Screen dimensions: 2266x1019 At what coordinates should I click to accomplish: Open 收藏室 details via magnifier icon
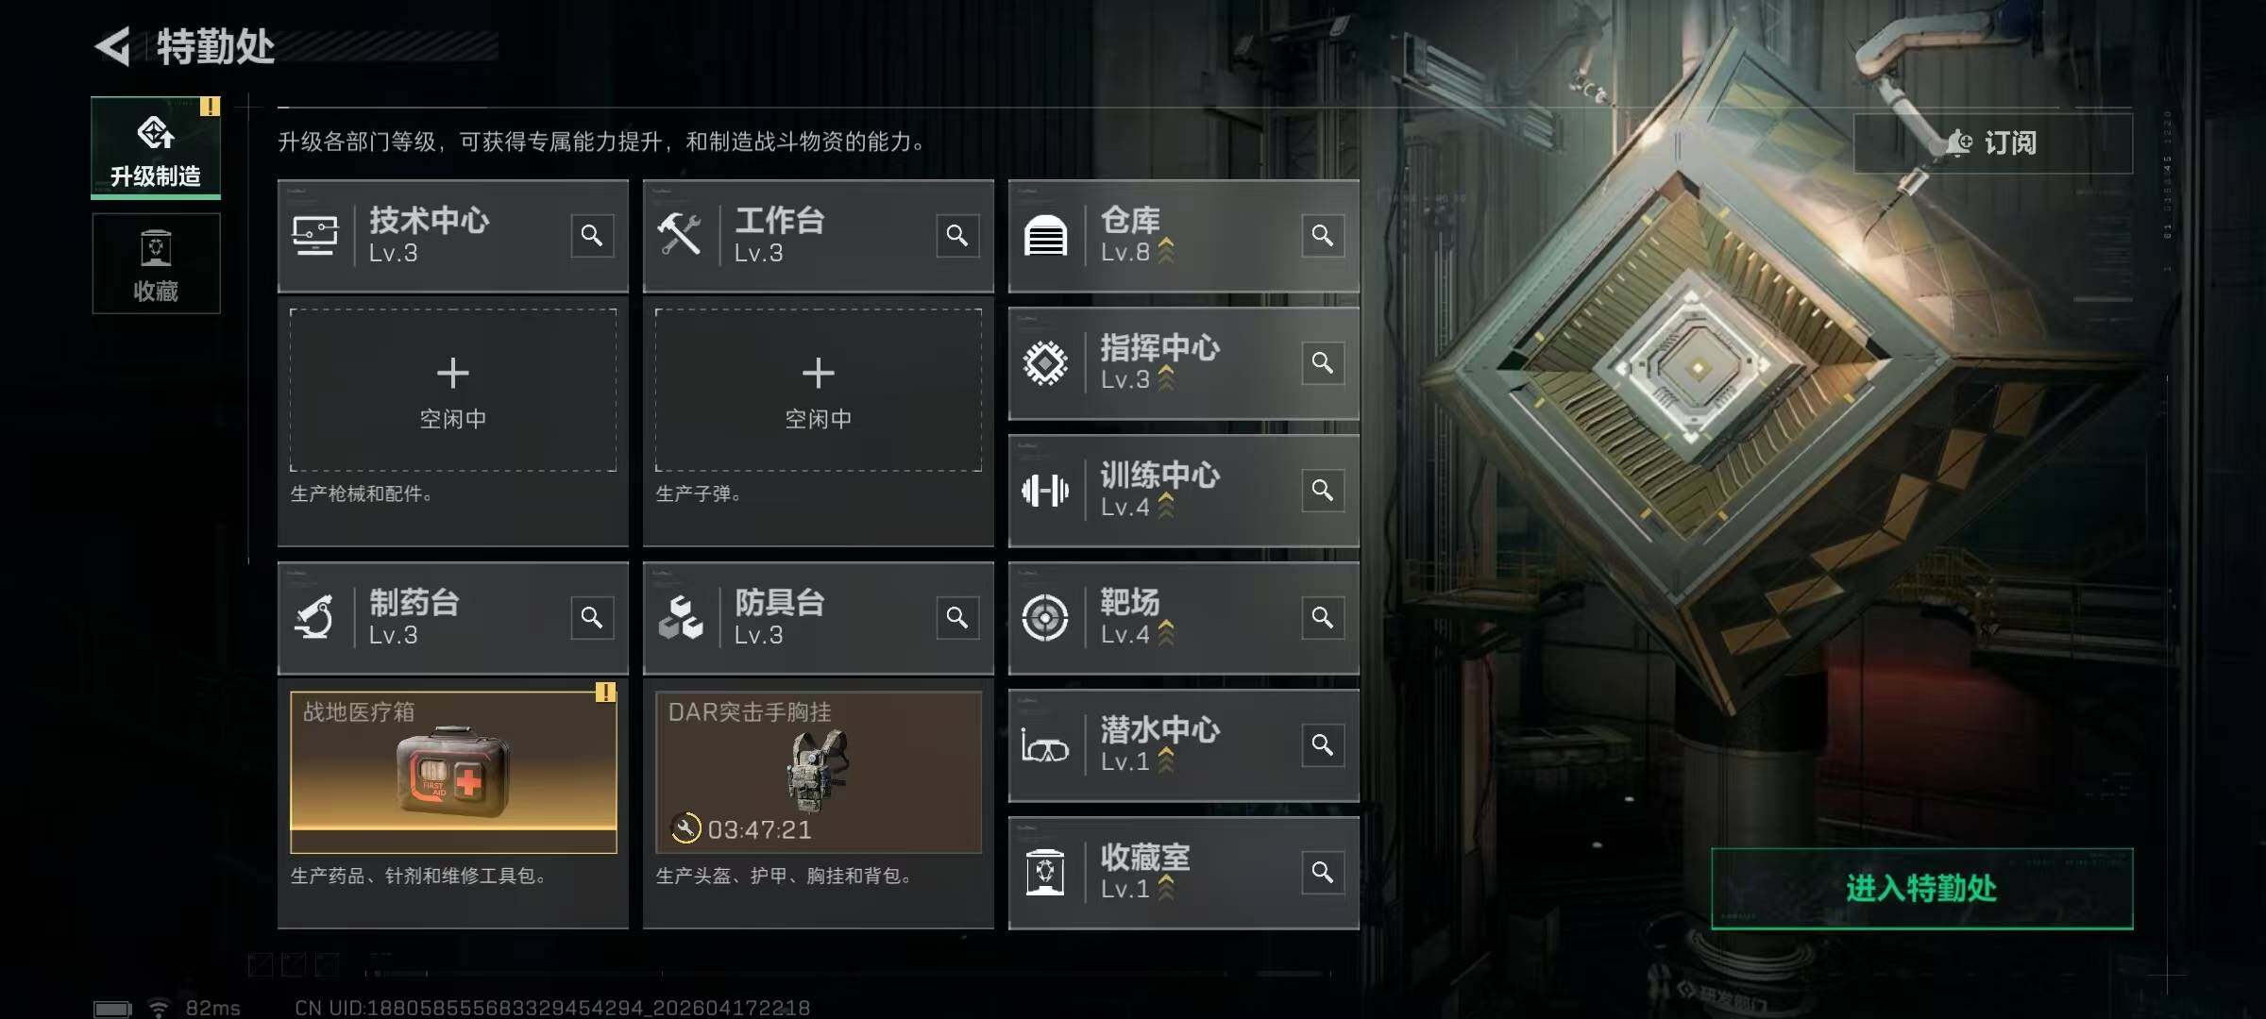[x=1323, y=872]
